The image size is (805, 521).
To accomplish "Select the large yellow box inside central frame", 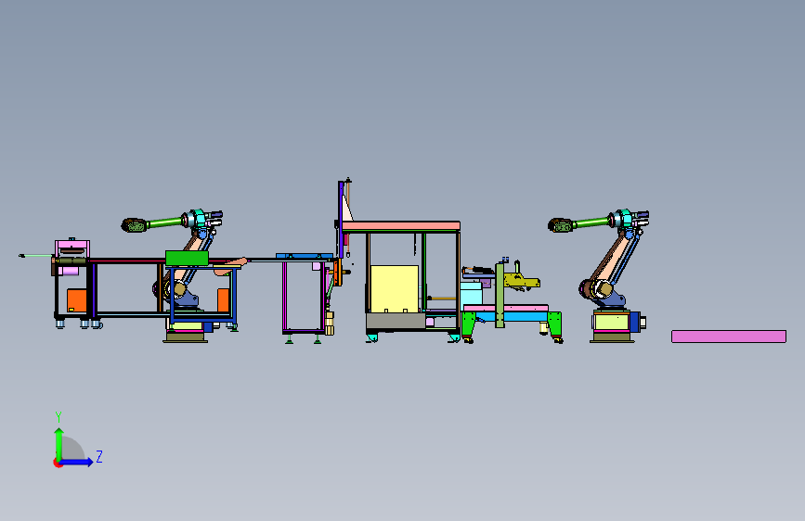I will click(395, 288).
